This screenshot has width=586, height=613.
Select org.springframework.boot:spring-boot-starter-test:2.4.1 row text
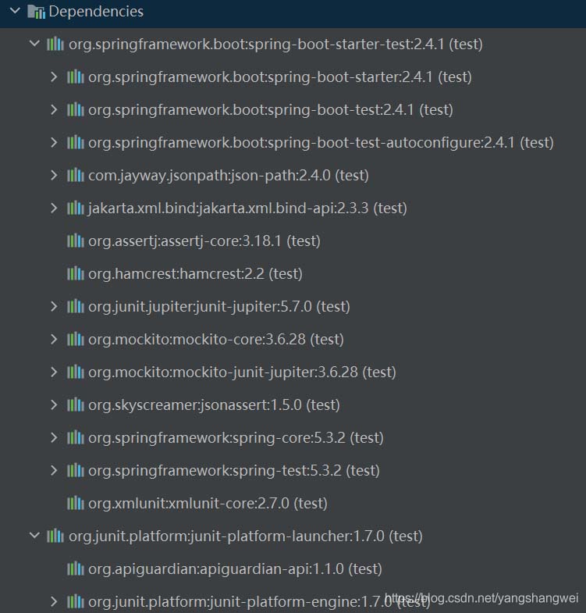pyautogui.click(x=275, y=45)
